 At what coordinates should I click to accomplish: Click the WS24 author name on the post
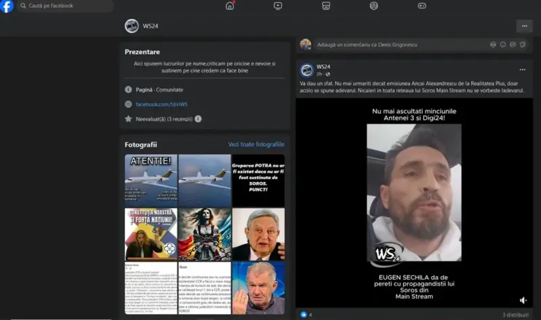[323, 66]
